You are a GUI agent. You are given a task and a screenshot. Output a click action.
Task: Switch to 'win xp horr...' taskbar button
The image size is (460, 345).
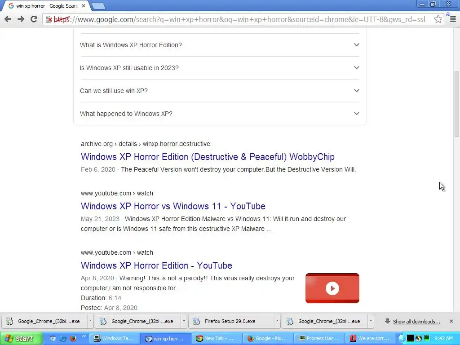165,339
